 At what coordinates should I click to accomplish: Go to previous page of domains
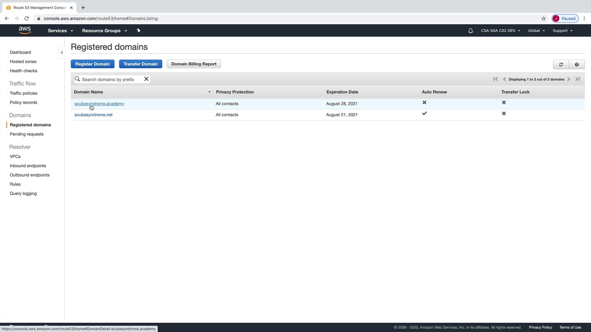[504, 79]
